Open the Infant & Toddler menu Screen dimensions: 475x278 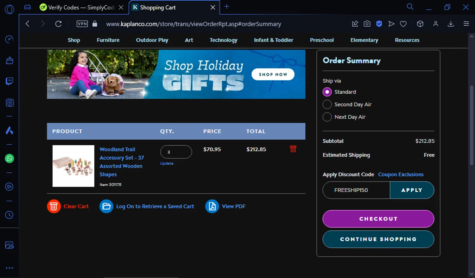pos(274,40)
